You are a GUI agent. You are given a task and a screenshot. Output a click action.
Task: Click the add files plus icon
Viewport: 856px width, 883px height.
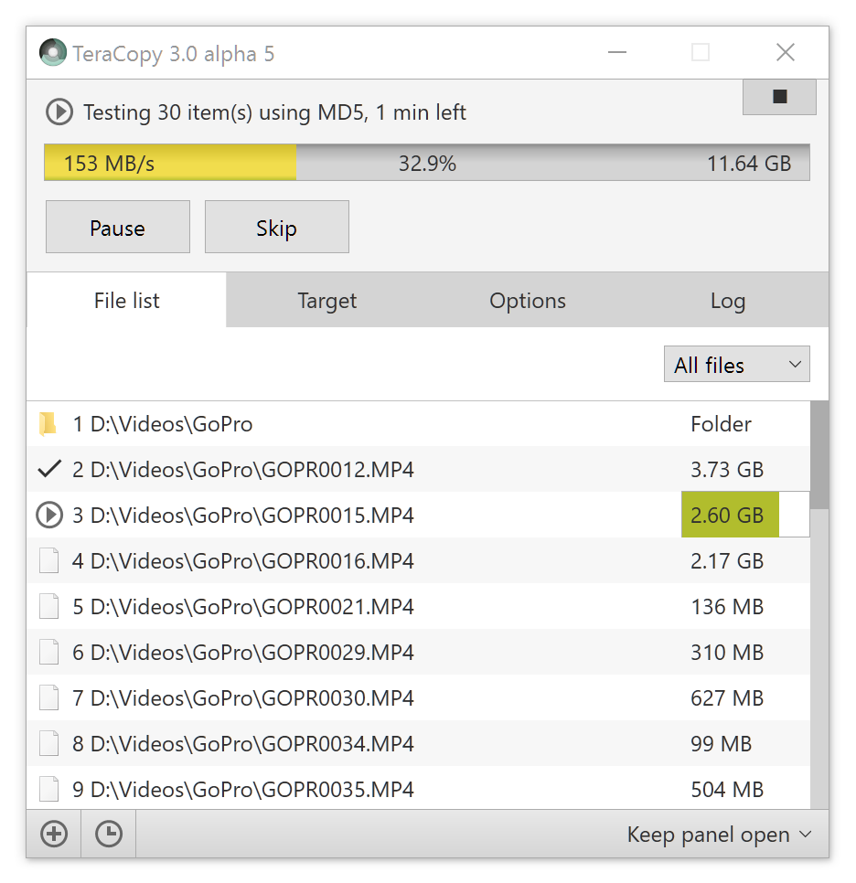click(54, 834)
